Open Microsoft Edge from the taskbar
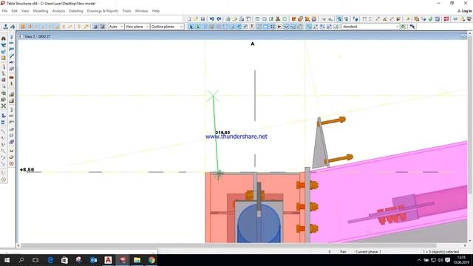The image size is (473, 266). [x=50, y=260]
